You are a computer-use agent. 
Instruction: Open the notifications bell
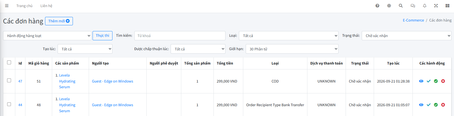[x=425, y=6]
